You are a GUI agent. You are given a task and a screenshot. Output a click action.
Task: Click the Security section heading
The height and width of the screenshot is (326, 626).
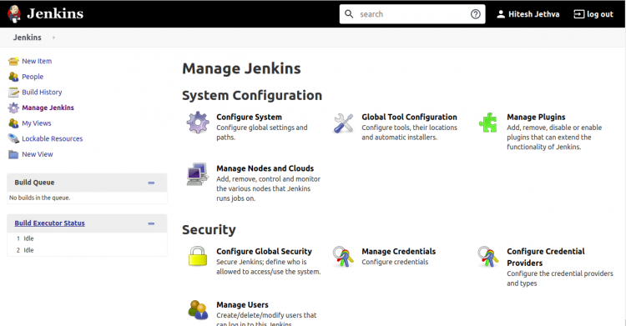pos(209,230)
